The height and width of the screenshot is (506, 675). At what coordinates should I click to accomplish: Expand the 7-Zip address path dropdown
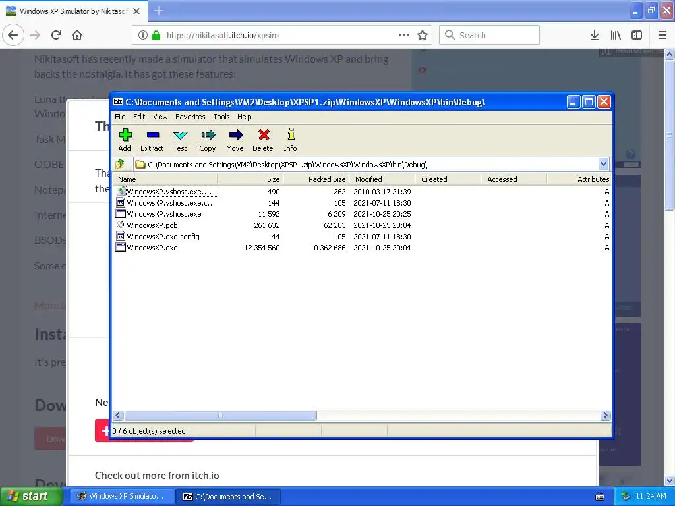pos(603,164)
